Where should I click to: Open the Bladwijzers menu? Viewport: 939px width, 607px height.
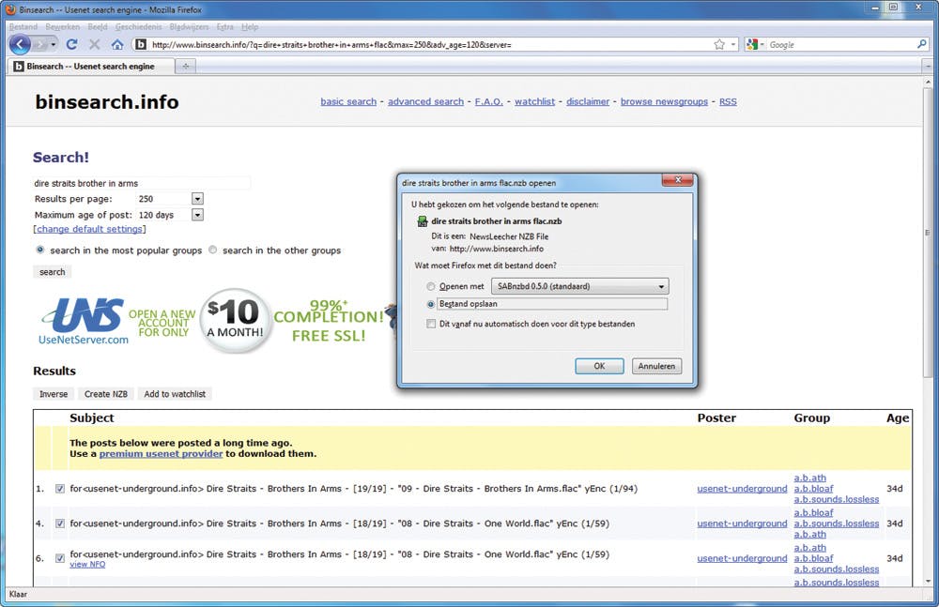pos(189,27)
